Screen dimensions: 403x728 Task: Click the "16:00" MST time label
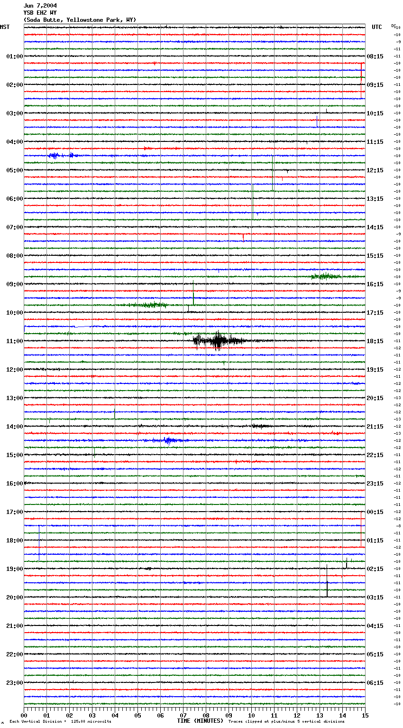(x=15, y=484)
